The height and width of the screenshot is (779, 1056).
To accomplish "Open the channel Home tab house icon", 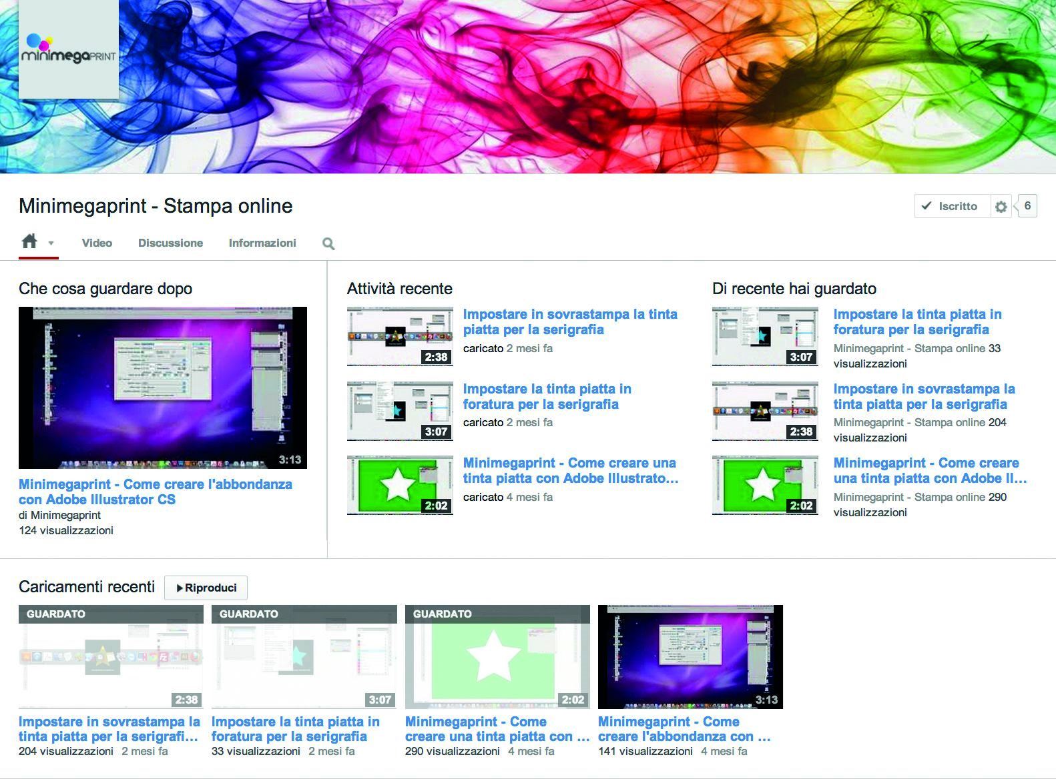I will (29, 241).
